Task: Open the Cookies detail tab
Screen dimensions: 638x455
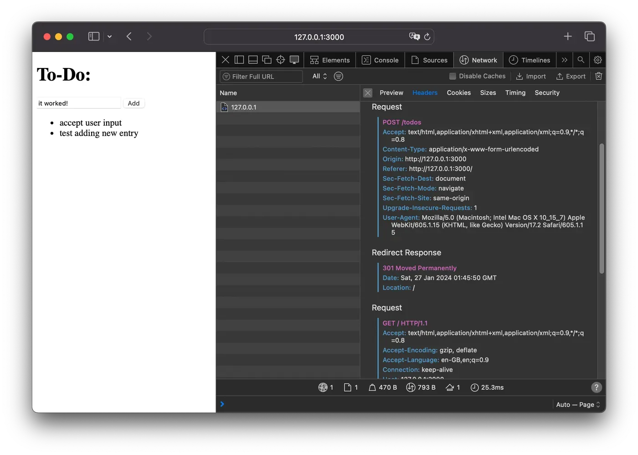Action: pos(459,93)
